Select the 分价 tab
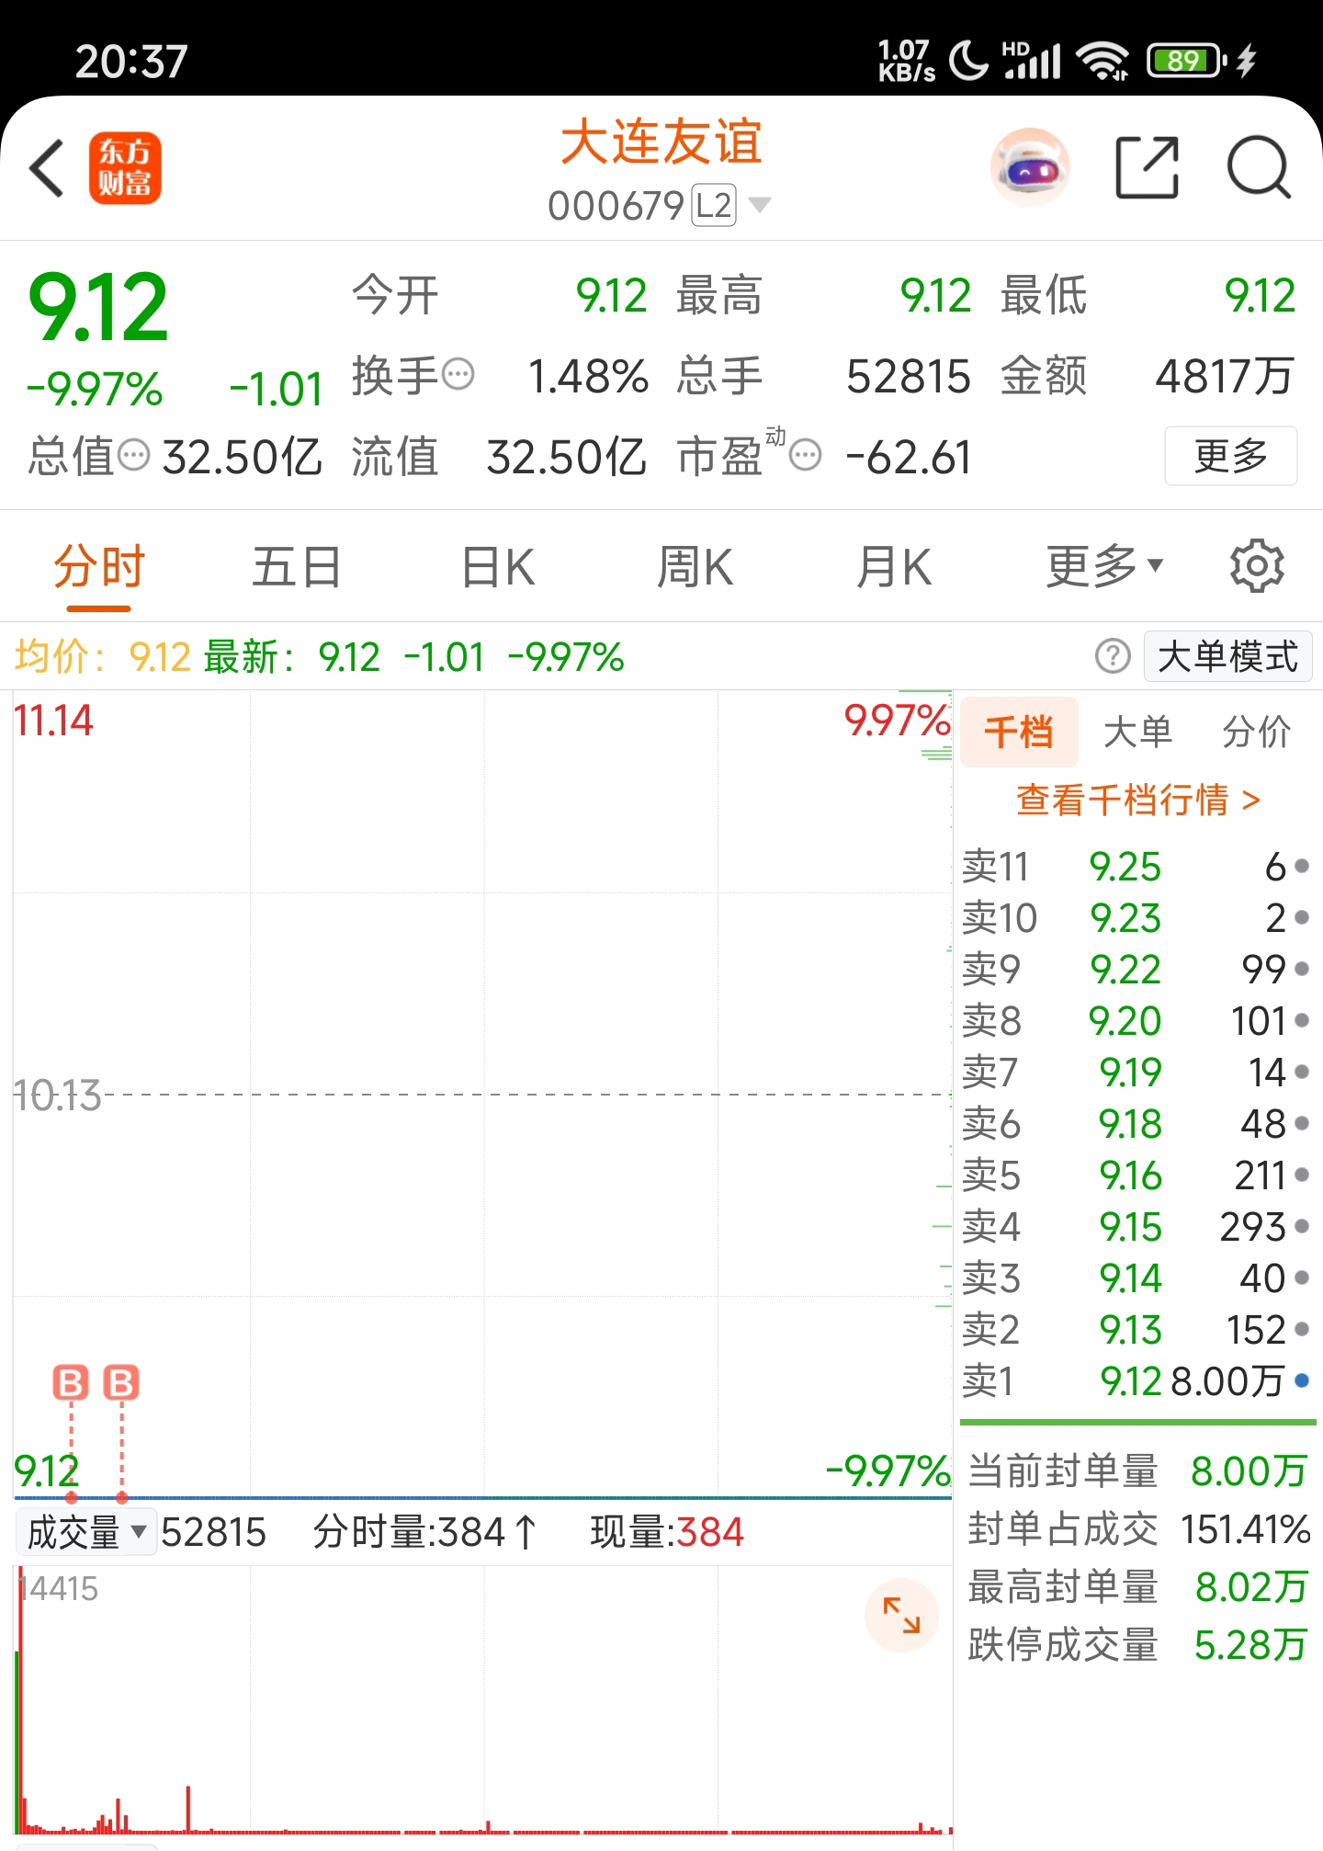Screen dimensions: 1323x1851 tap(1256, 732)
